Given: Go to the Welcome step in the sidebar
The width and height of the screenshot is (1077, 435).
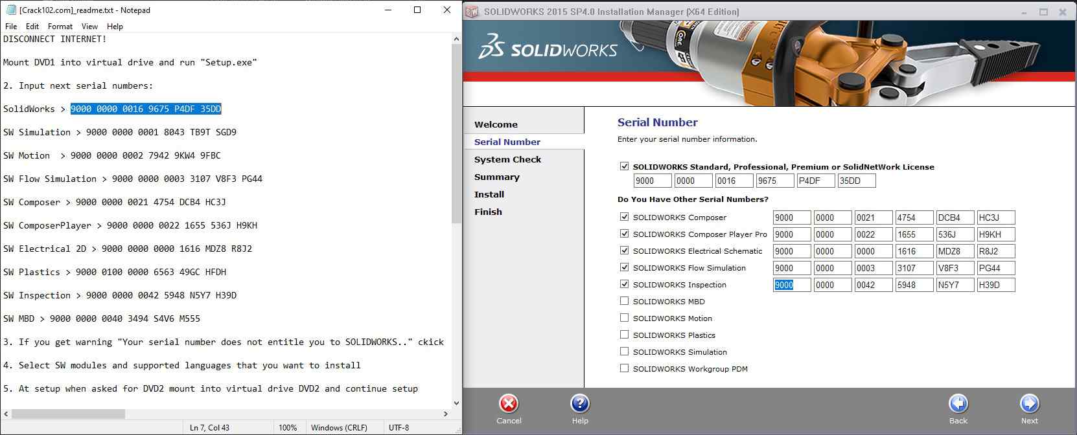Looking at the screenshot, I should pyautogui.click(x=496, y=124).
